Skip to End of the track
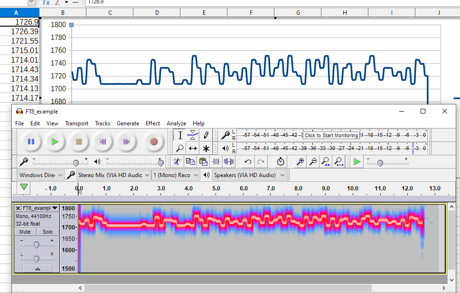Viewport: 460px width, 293px height. tap(126, 142)
